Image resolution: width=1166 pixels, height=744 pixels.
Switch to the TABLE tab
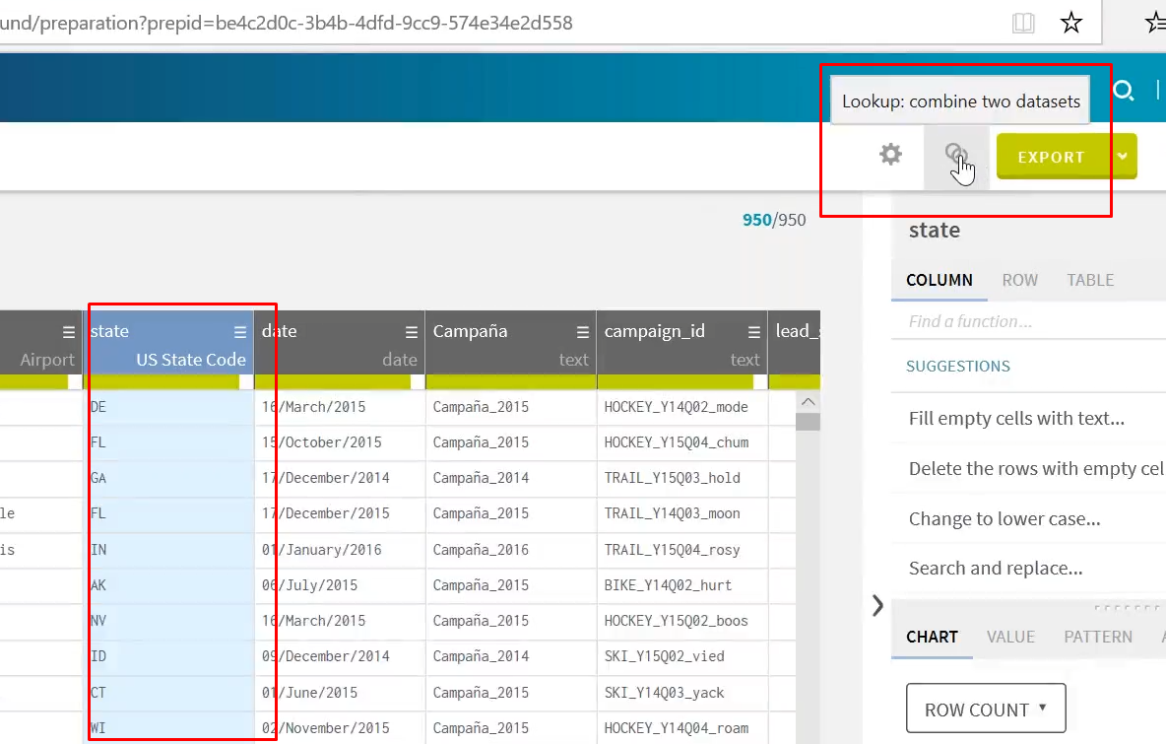[1089, 280]
